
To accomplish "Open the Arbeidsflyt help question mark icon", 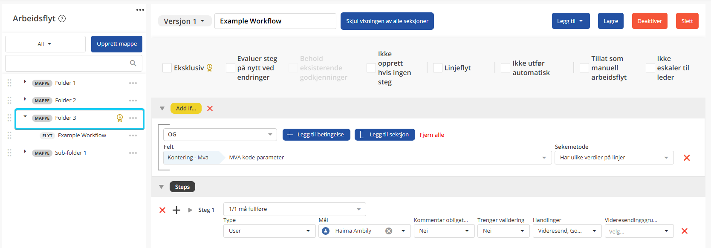I will (62, 18).
